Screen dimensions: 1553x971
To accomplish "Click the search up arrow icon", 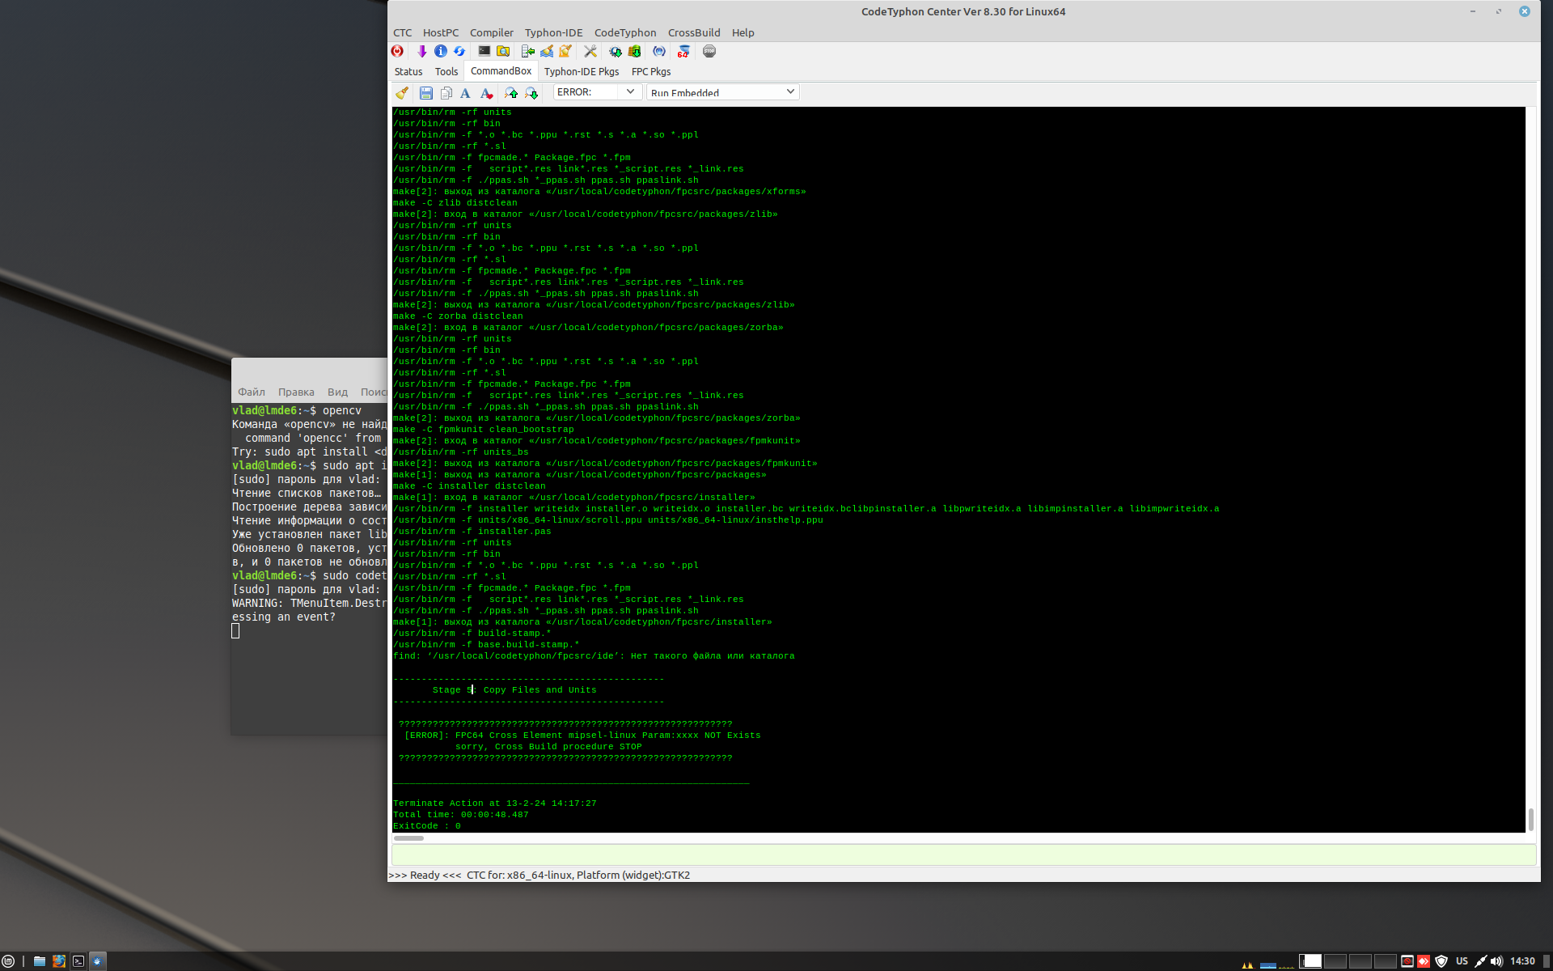I will click(511, 93).
